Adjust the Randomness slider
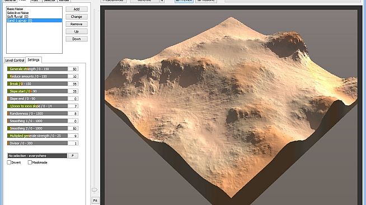This screenshot has width=366, height=205. (37, 114)
